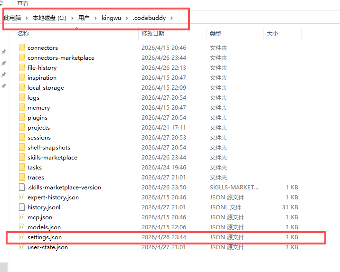Click the 31 KB size of history.jsonl
Viewport: 340px width, 272px height.
pos(290,207)
